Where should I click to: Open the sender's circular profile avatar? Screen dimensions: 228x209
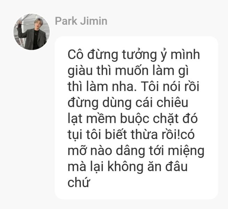pyautogui.click(x=32, y=32)
